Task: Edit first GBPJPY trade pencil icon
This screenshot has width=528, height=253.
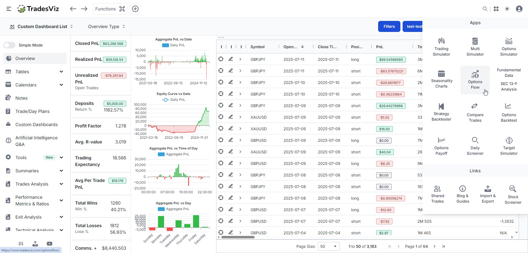Action: click(x=231, y=59)
